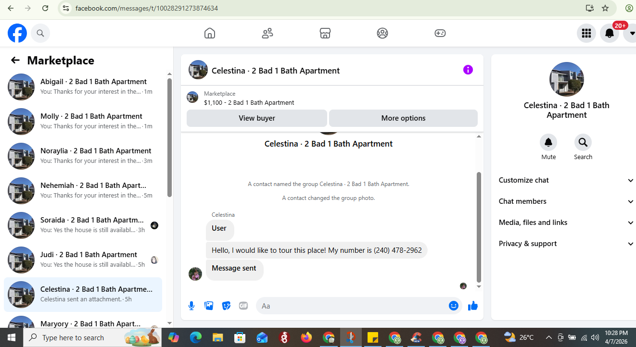Image resolution: width=636 pixels, height=347 pixels.
Task: Open the Friends tab
Action: click(267, 33)
